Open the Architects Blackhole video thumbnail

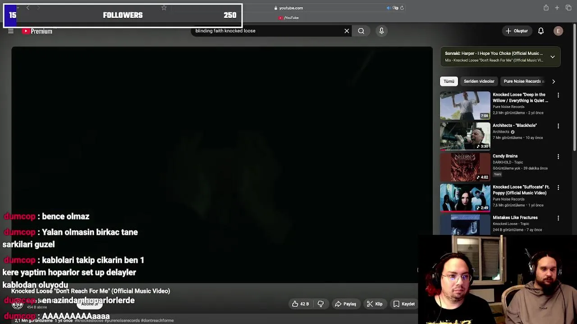pyautogui.click(x=465, y=136)
